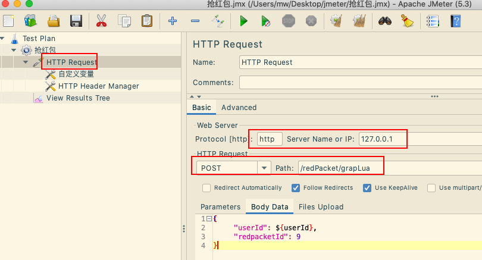Enable the Redirect Automatically checkbox
Image resolution: width=482 pixels, height=260 pixels.
(x=206, y=188)
